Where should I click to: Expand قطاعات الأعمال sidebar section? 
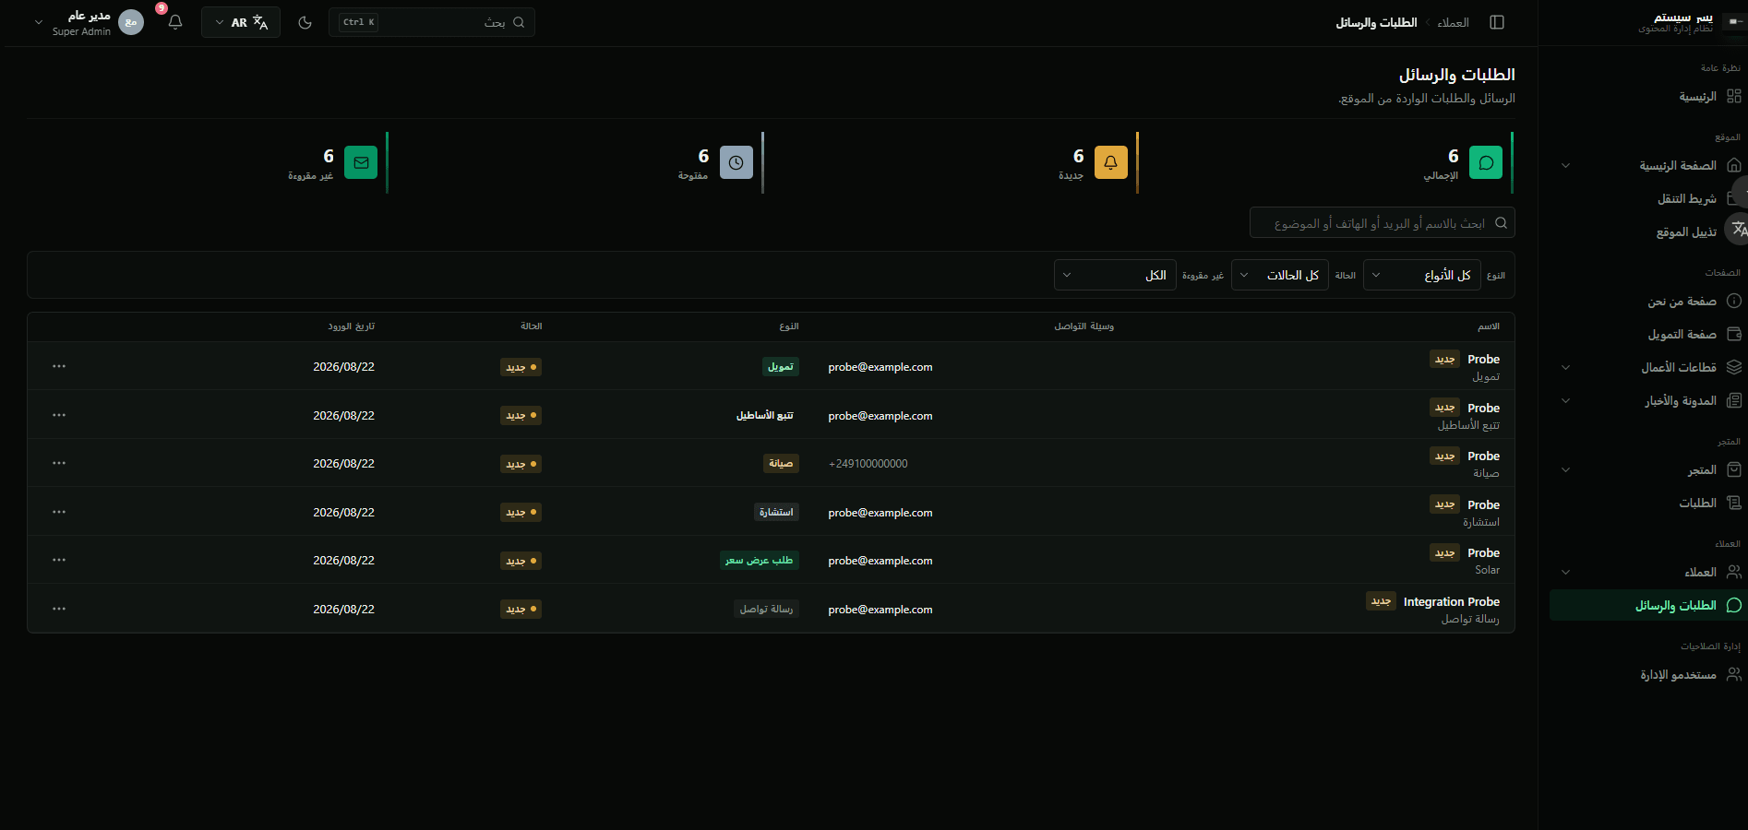coord(1648,368)
